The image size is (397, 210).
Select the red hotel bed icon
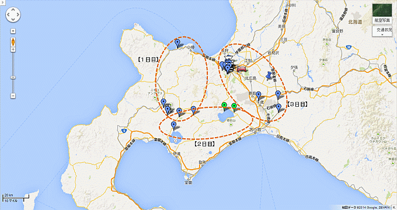tap(242, 69)
